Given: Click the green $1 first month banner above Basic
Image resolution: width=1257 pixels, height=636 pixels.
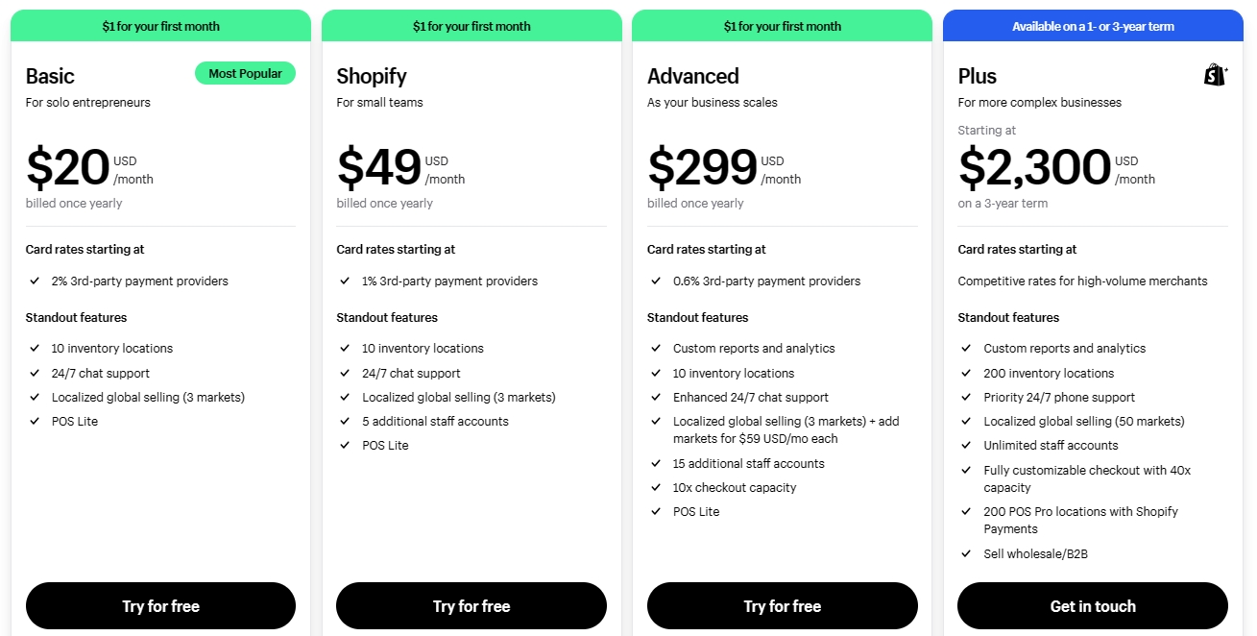Looking at the screenshot, I should [x=159, y=26].
